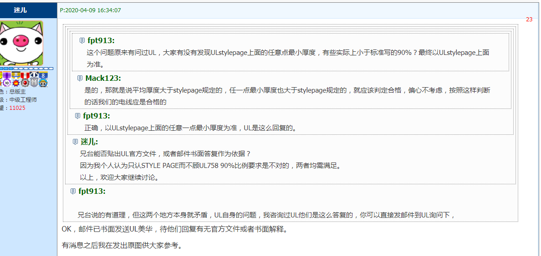Click the red-and-white ribbon gear medal
This screenshot has width=541, height=256.
25,79
